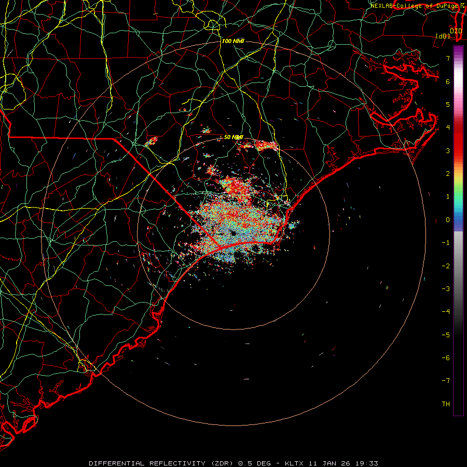Click the "100 NMI" range ring label
This screenshot has height=467, width=467.
tap(233, 41)
